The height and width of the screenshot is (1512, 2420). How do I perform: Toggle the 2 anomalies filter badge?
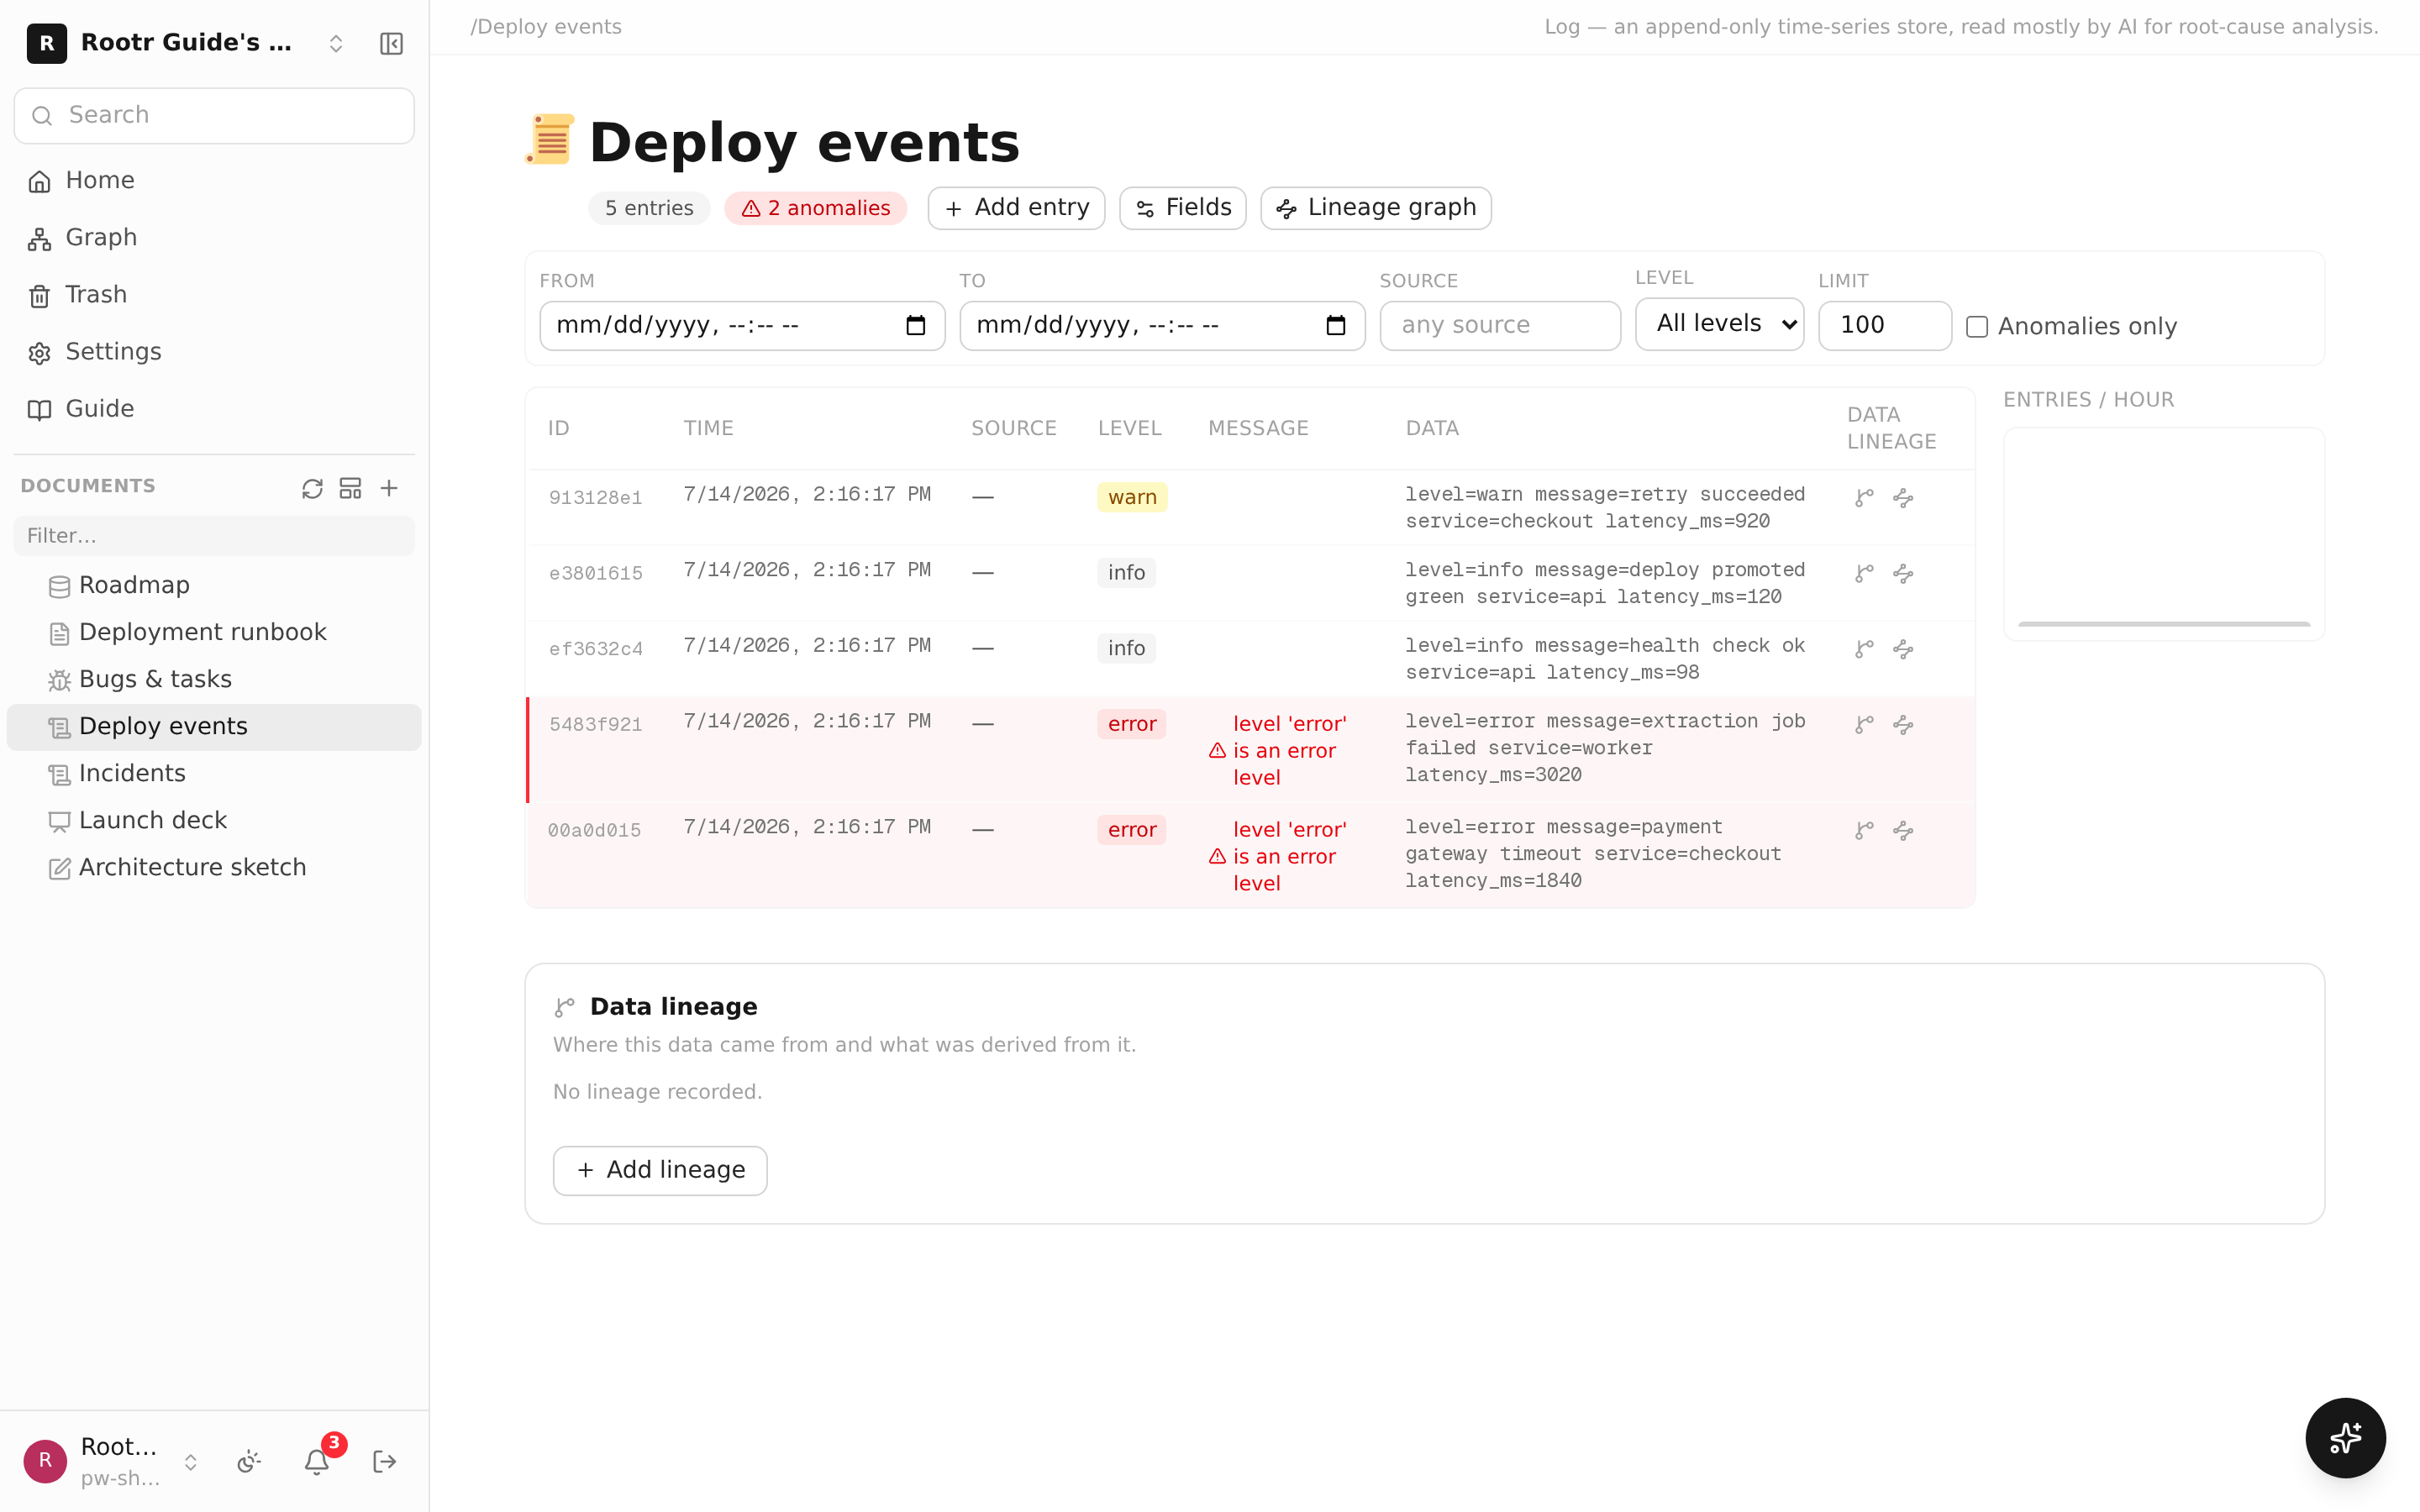pyautogui.click(x=815, y=208)
